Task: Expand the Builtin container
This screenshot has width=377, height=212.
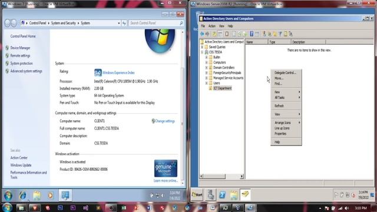Action: 206,57
